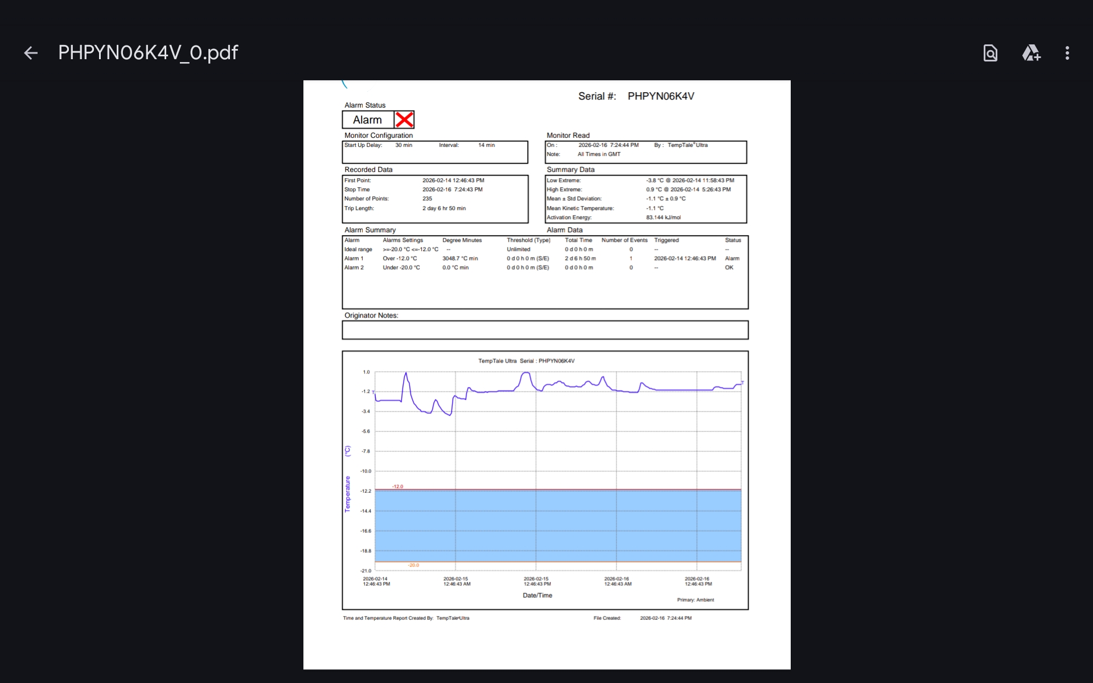The width and height of the screenshot is (1093, 683).
Task: Go back using the arrow icon
Action: coord(31,53)
